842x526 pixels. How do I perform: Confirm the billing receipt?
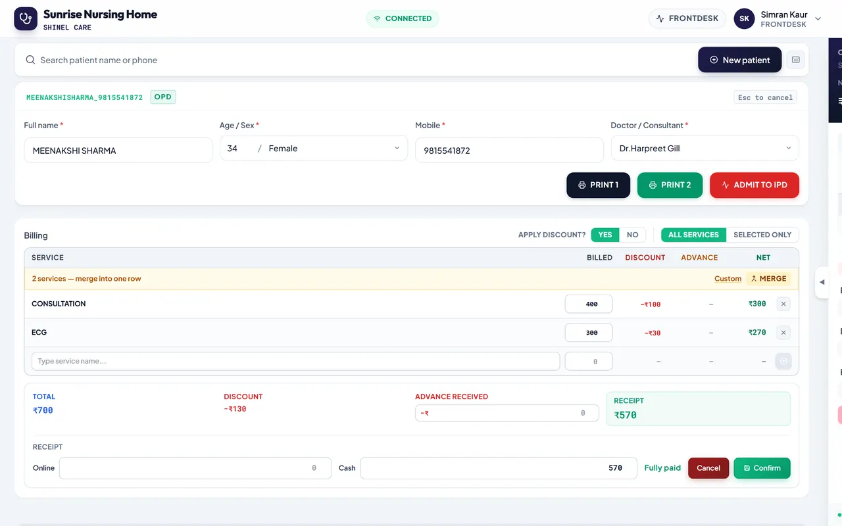[762, 468]
